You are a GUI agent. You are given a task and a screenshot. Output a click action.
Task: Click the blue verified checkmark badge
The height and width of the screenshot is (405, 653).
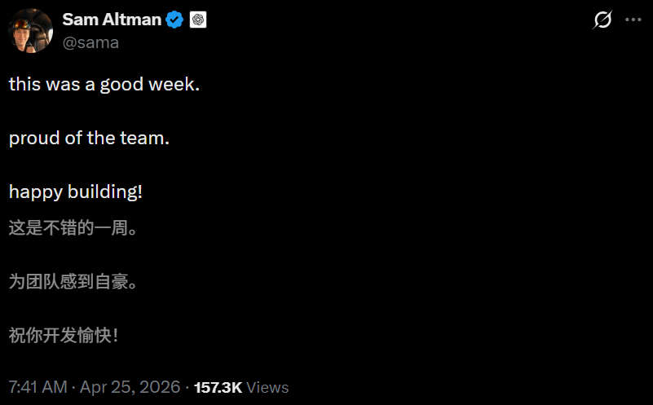coord(174,20)
